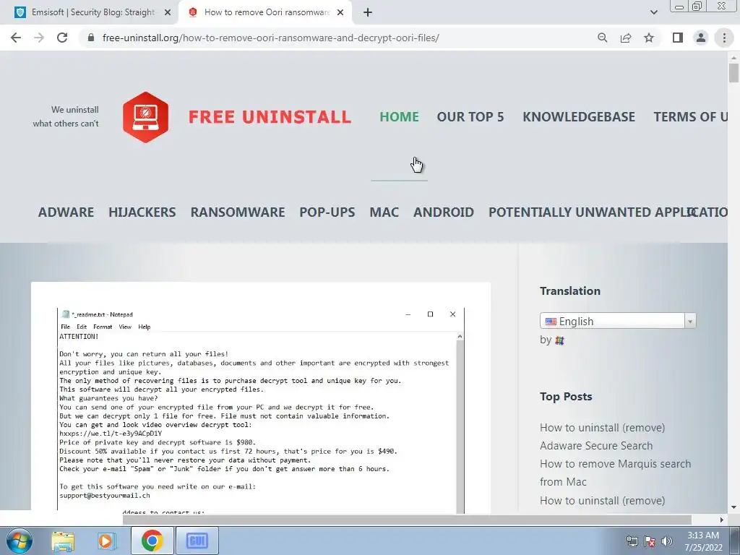This screenshot has width=740, height=555.
Task: Go back using the browser back arrow
Action: click(16, 38)
